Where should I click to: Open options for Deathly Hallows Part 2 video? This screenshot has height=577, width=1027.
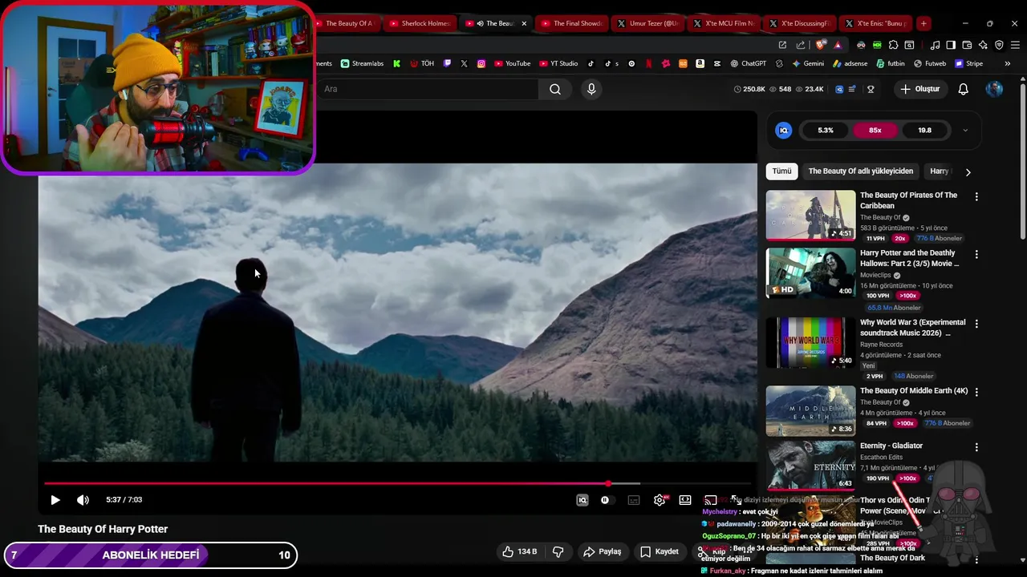[976, 254]
